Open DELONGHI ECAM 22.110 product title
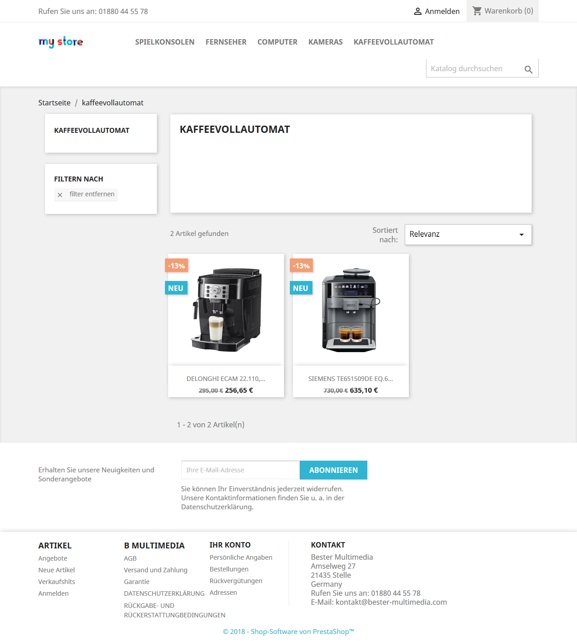Viewport: 577px width, 643px height. click(x=226, y=379)
